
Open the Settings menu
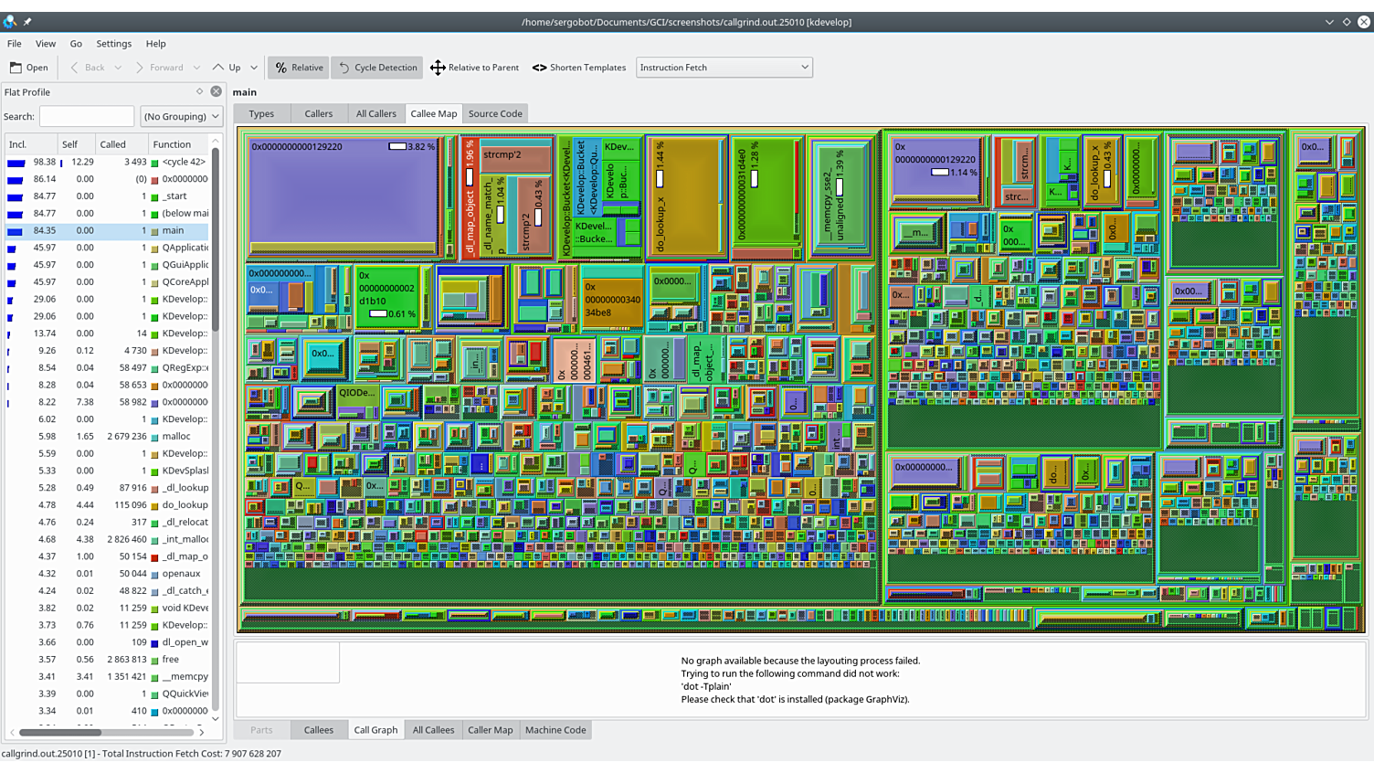click(x=113, y=44)
